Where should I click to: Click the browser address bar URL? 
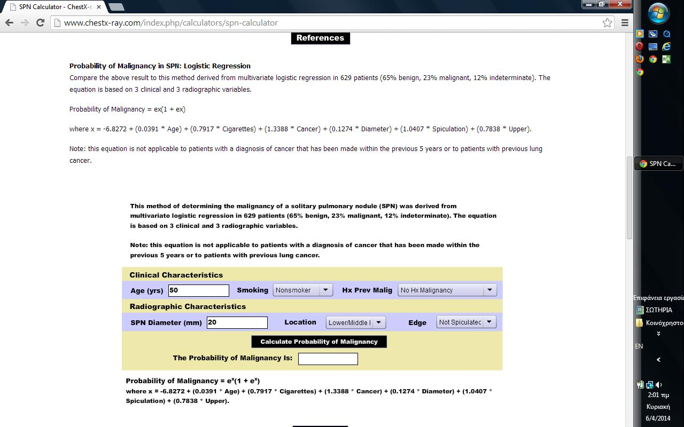click(x=171, y=22)
